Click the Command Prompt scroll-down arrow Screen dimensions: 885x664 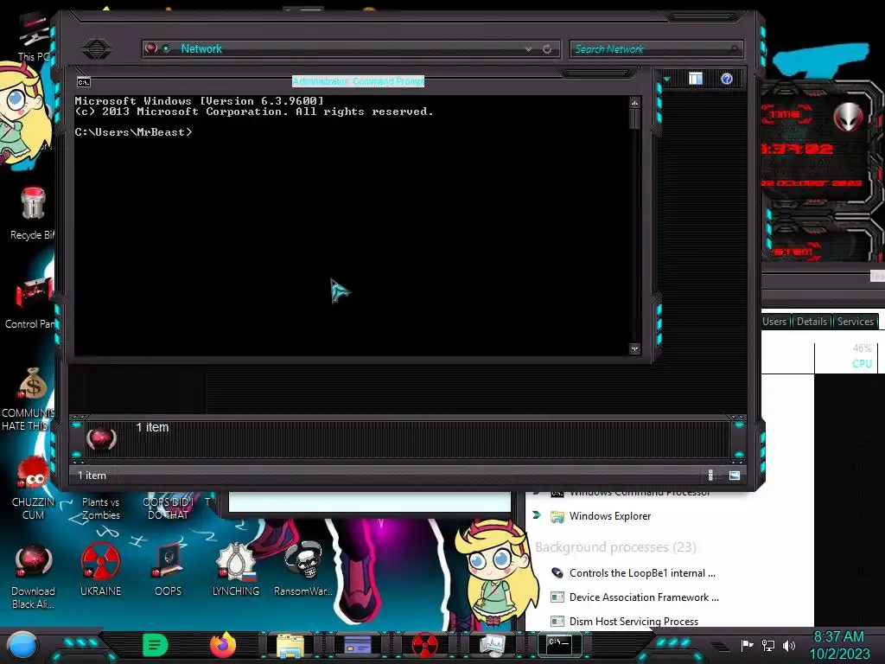pyautogui.click(x=635, y=349)
